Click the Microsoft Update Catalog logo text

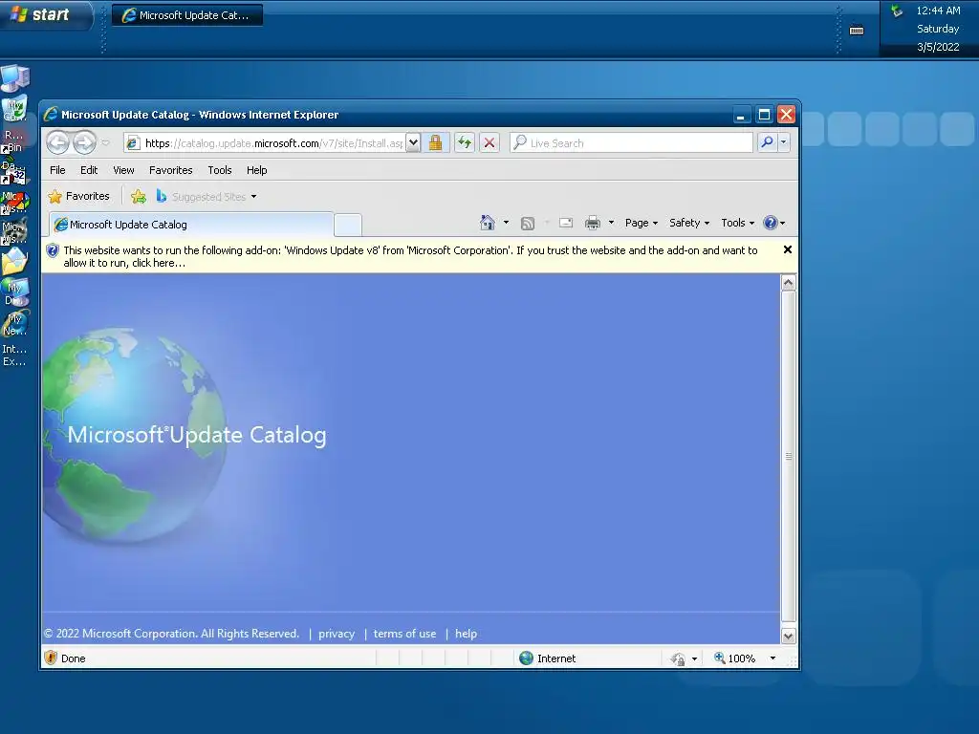197,435
